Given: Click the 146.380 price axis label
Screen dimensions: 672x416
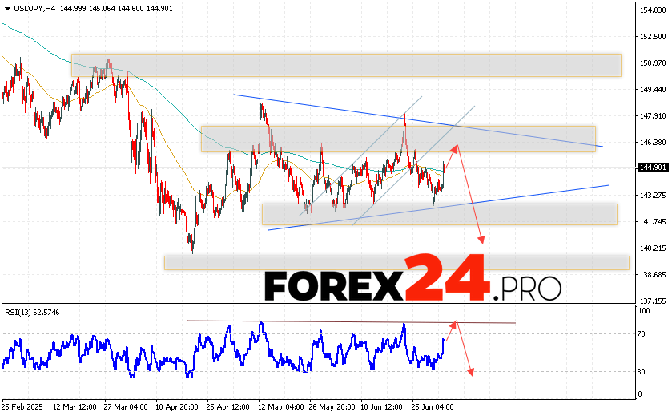Looking at the screenshot, I should point(653,143).
